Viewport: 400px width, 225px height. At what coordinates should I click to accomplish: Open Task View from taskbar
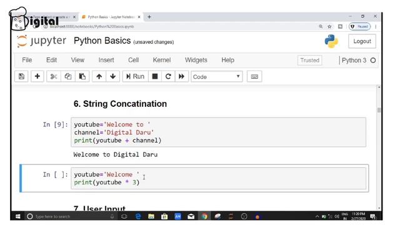[x=124, y=217]
